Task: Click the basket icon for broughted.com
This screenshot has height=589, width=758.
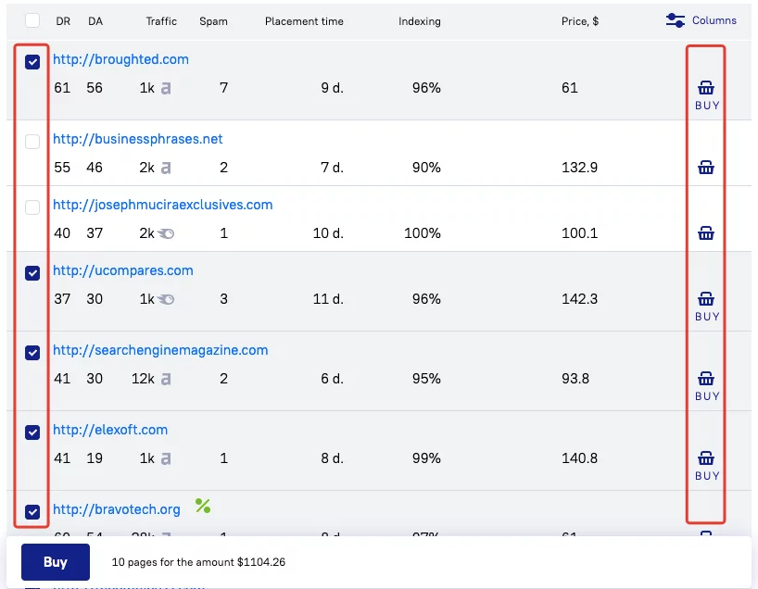Action: click(706, 88)
